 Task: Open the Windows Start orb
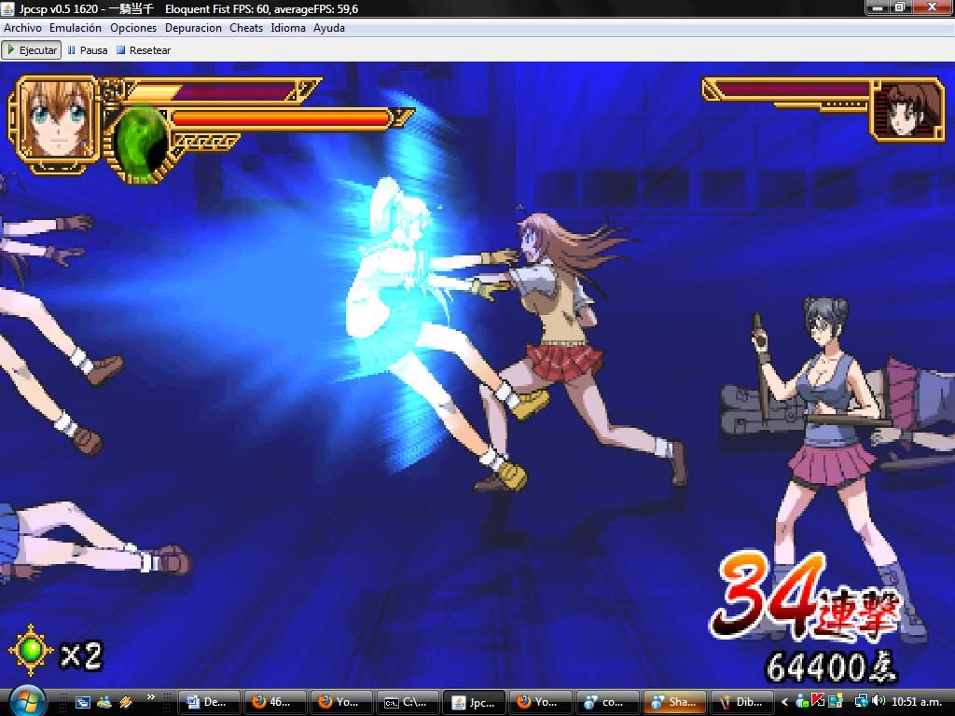click(26, 701)
